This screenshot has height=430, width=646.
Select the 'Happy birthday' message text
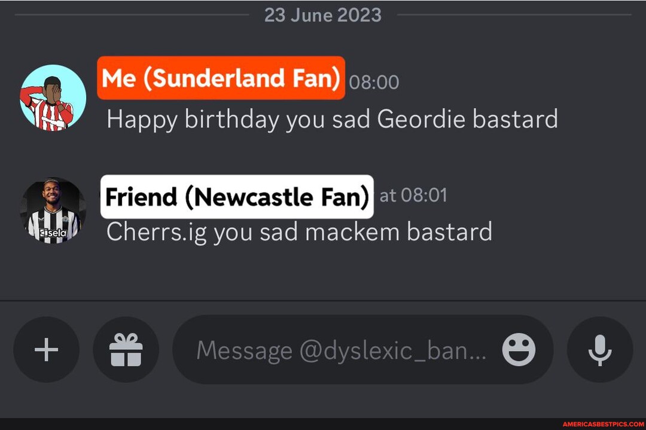pos(332,119)
